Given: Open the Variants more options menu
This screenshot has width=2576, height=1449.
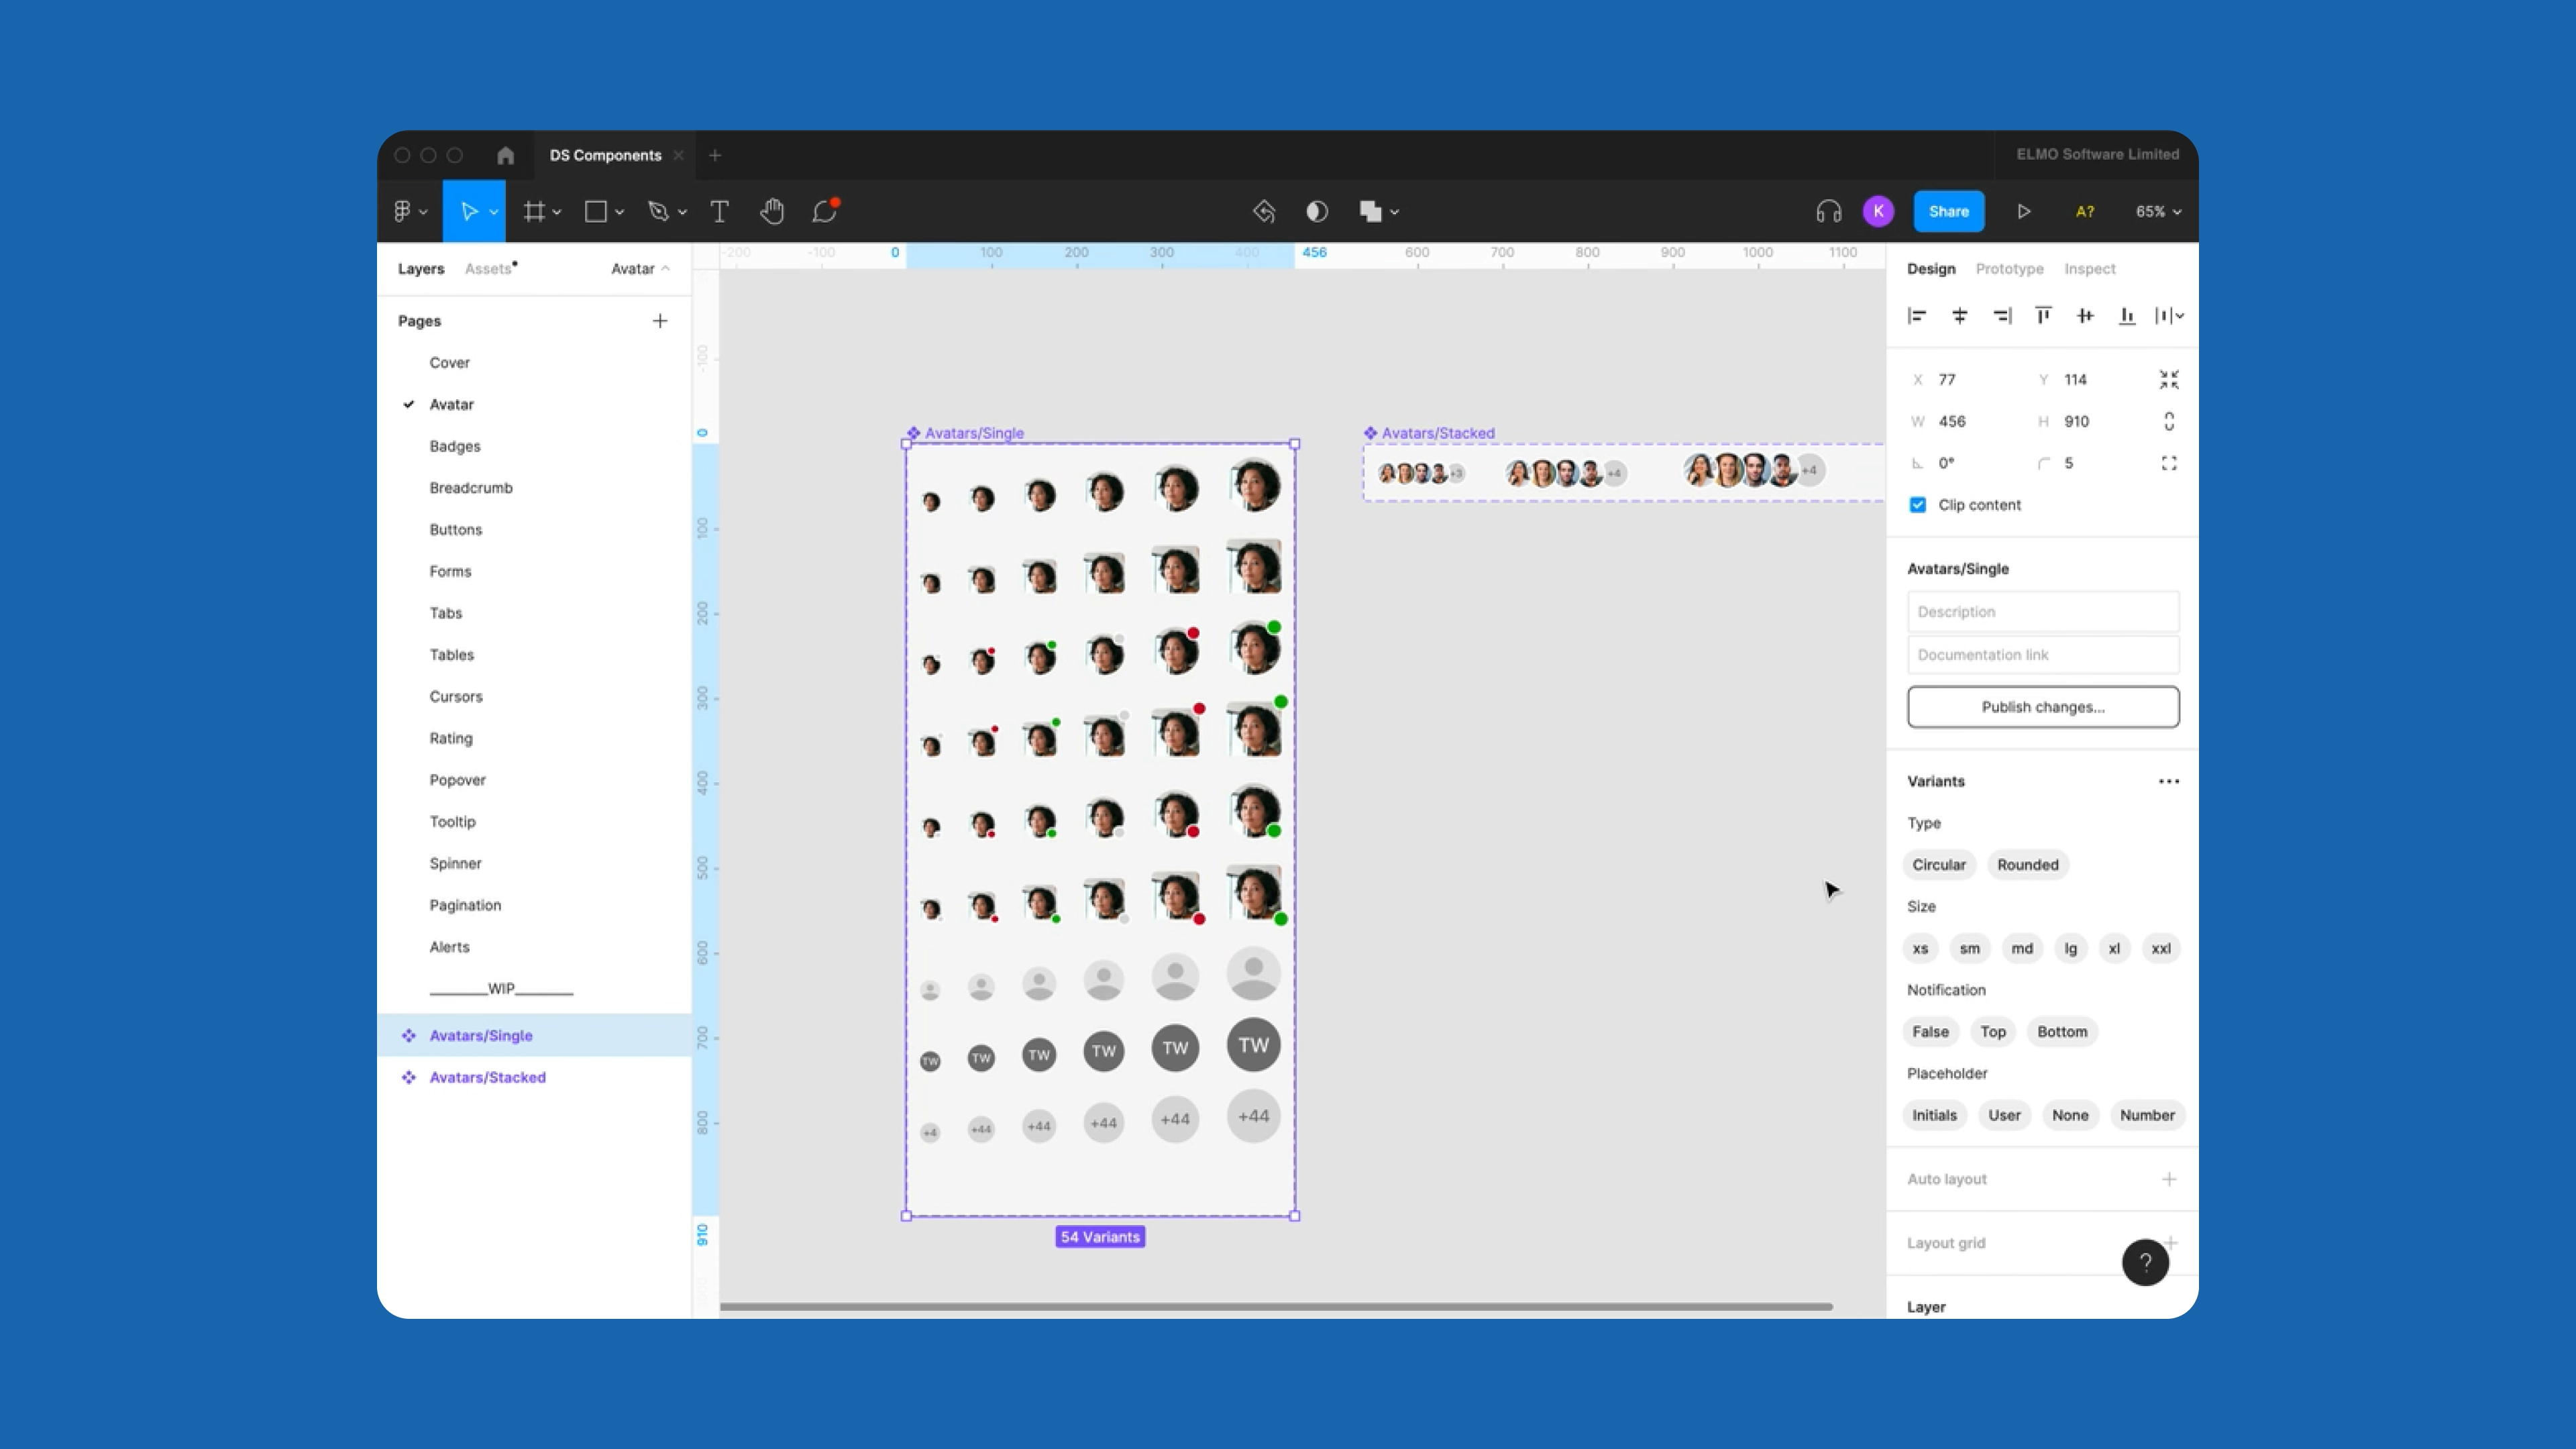Looking at the screenshot, I should tap(2168, 781).
